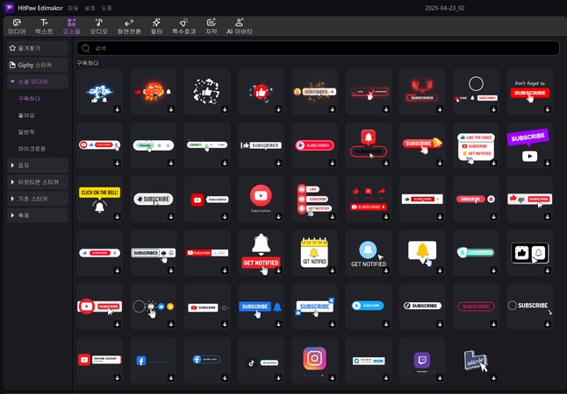Download the red thumbs-up circle sticker
Screen dimensions: 567x394
click(x=278, y=109)
